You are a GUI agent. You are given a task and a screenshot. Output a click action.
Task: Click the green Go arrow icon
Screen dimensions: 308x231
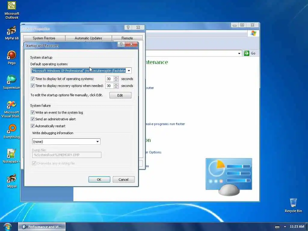coord(247,53)
